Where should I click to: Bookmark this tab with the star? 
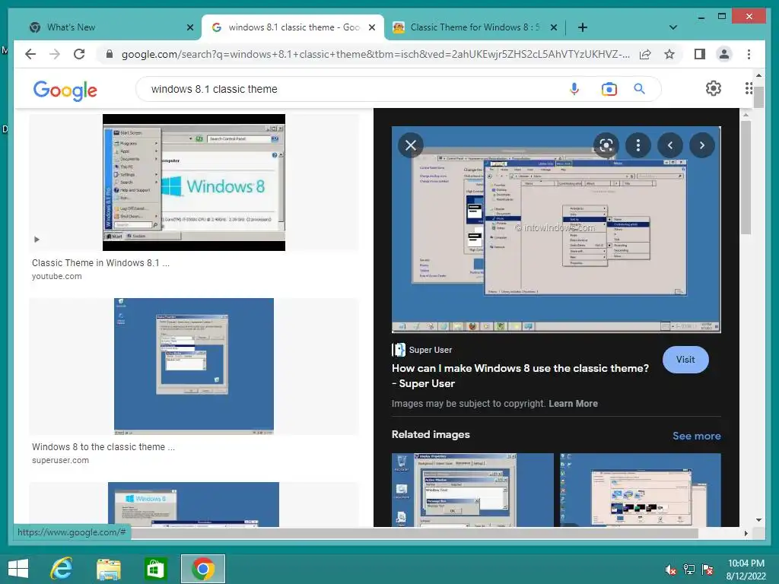pyautogui.click(x=669, y=54)
